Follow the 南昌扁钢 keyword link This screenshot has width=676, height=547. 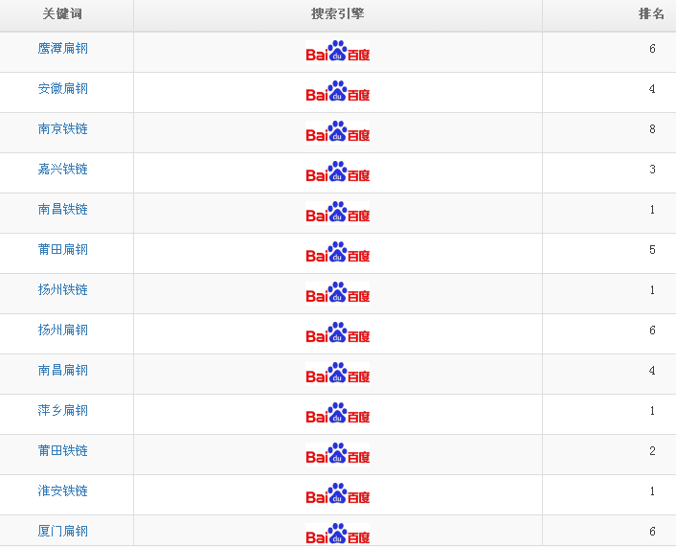pyautogui.click(x=63, y=371)
